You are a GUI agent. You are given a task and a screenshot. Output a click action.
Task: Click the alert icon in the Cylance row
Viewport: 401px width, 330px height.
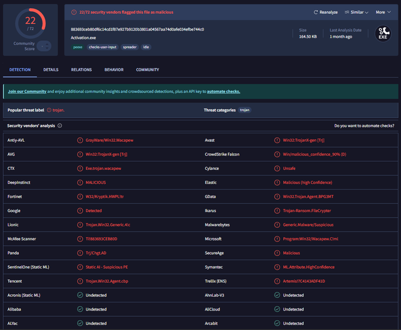(277, 169)
